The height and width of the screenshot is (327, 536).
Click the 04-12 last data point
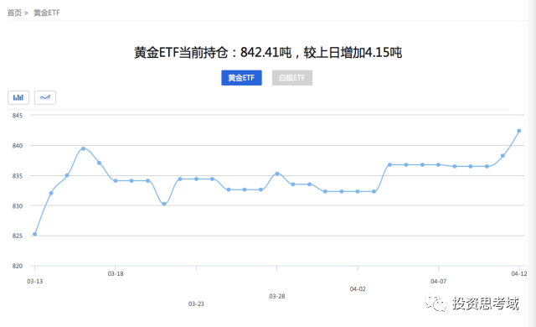click(x=519, y=131)
